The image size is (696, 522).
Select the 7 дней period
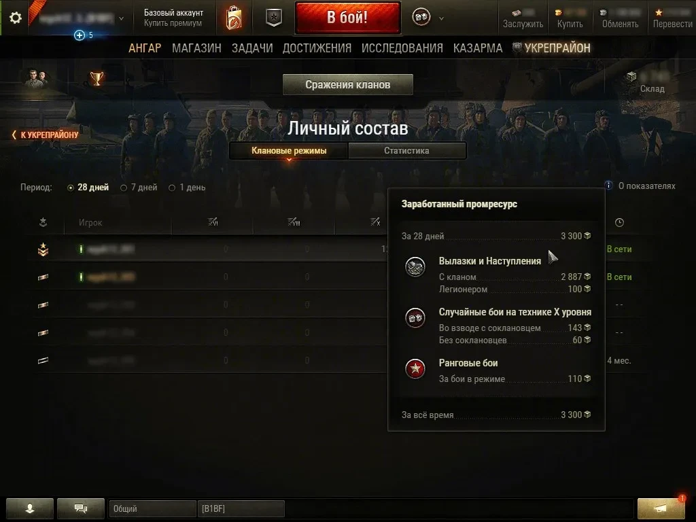click(x=139, y=188)
